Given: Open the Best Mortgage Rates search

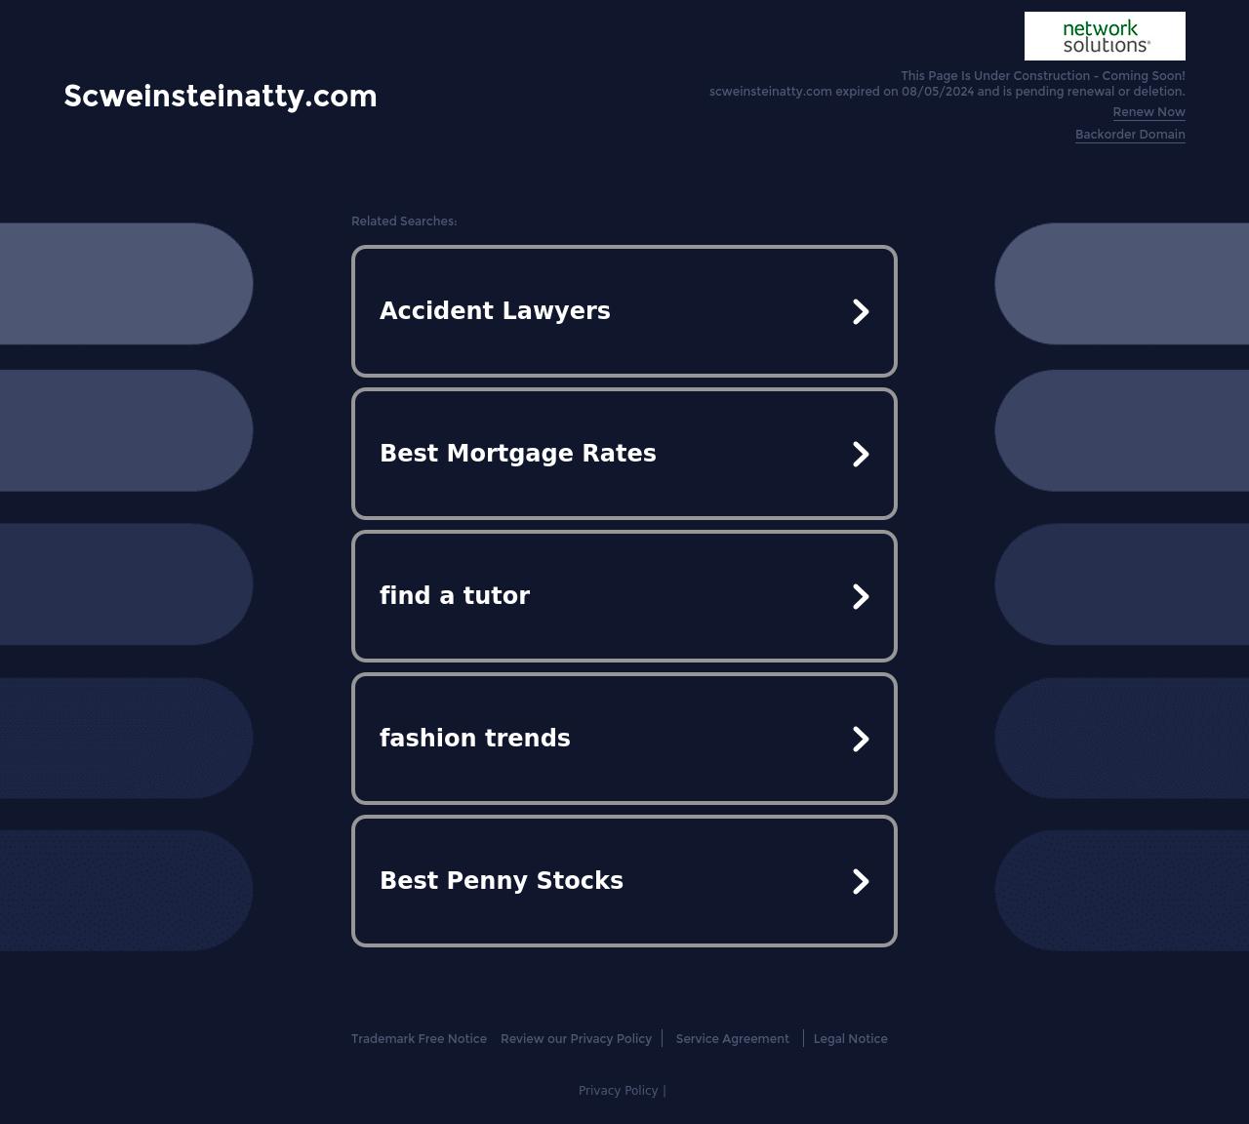Looking at the screenshot, I should tap(517, 454).
